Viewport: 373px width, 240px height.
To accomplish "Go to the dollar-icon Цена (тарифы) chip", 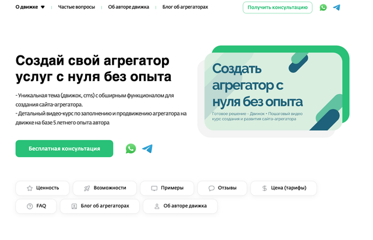I will click(x=283, y=188).
